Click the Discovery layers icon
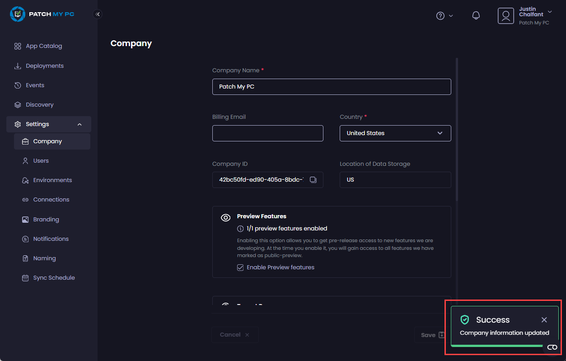 click(18, 104)
